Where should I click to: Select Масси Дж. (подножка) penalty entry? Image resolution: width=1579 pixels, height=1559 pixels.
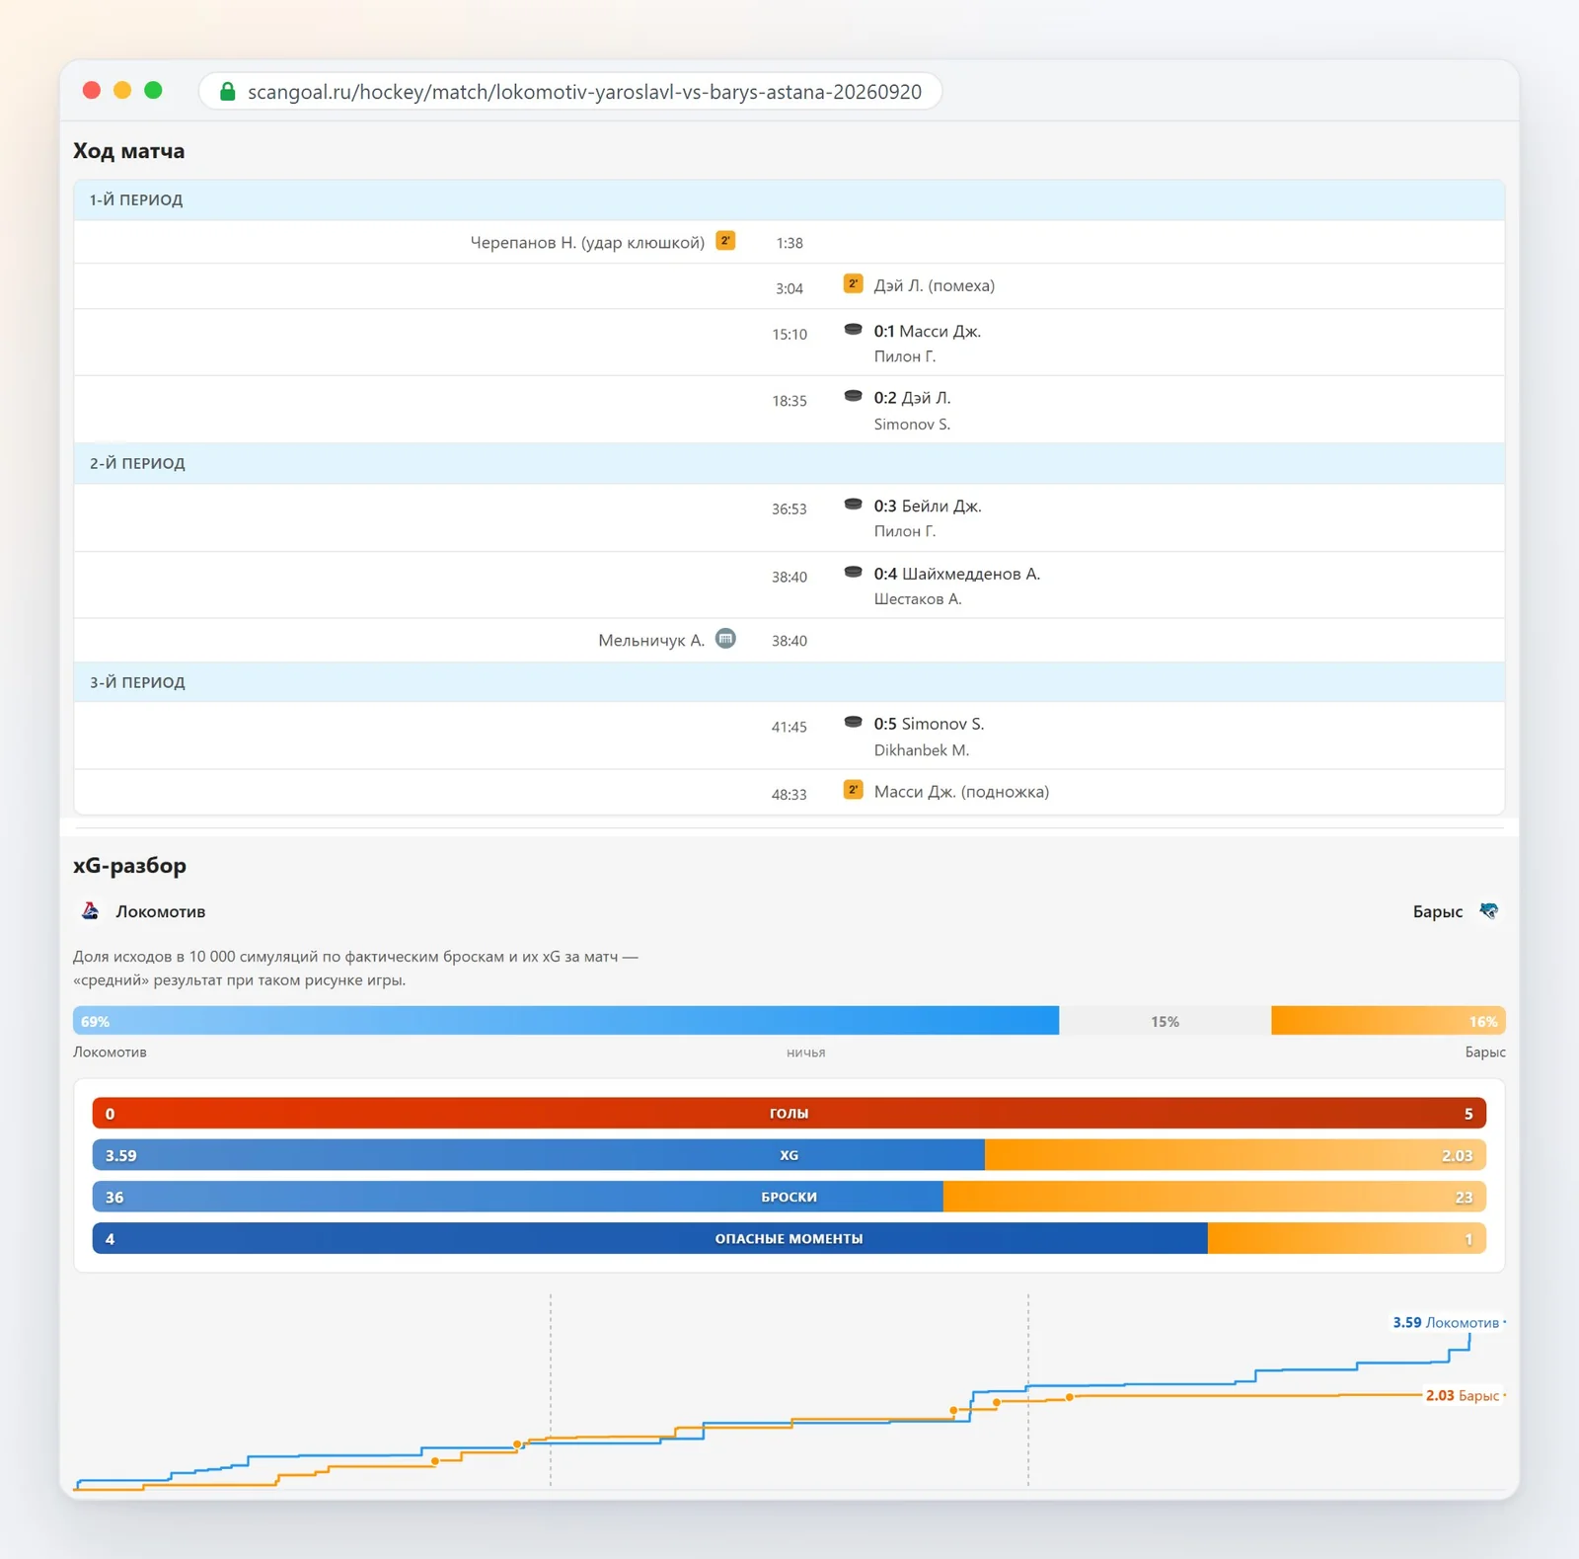(x=961, y=792)
